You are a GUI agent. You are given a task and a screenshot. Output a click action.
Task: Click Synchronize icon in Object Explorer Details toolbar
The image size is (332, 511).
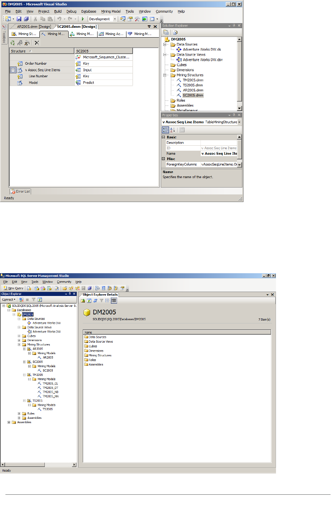pyautogui.click(x=95, y=300)
